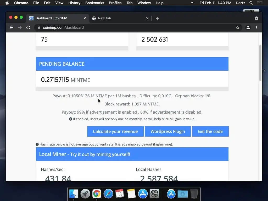
Task: Open the blue App Store icon beside Notes
Action: click(143, 194)
